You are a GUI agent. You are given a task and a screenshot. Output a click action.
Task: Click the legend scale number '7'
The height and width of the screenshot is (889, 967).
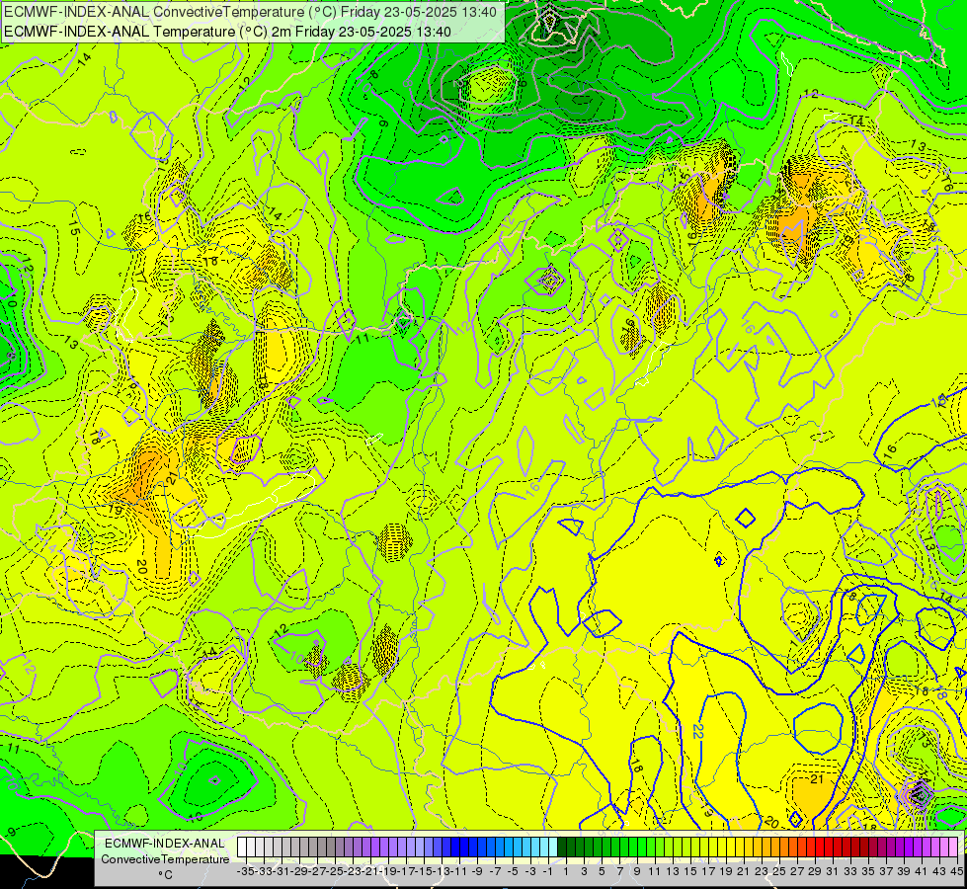[619, 871]
